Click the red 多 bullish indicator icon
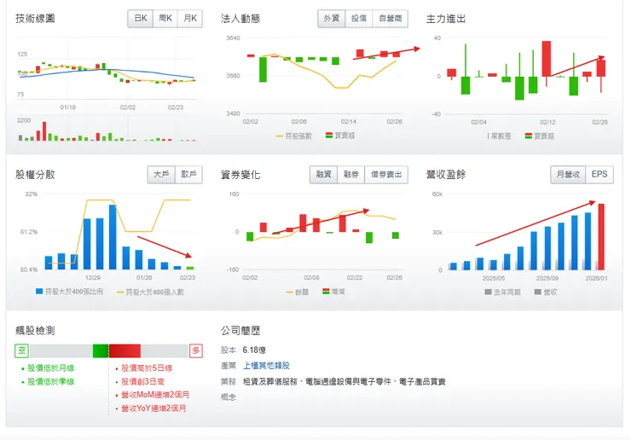 196,350
